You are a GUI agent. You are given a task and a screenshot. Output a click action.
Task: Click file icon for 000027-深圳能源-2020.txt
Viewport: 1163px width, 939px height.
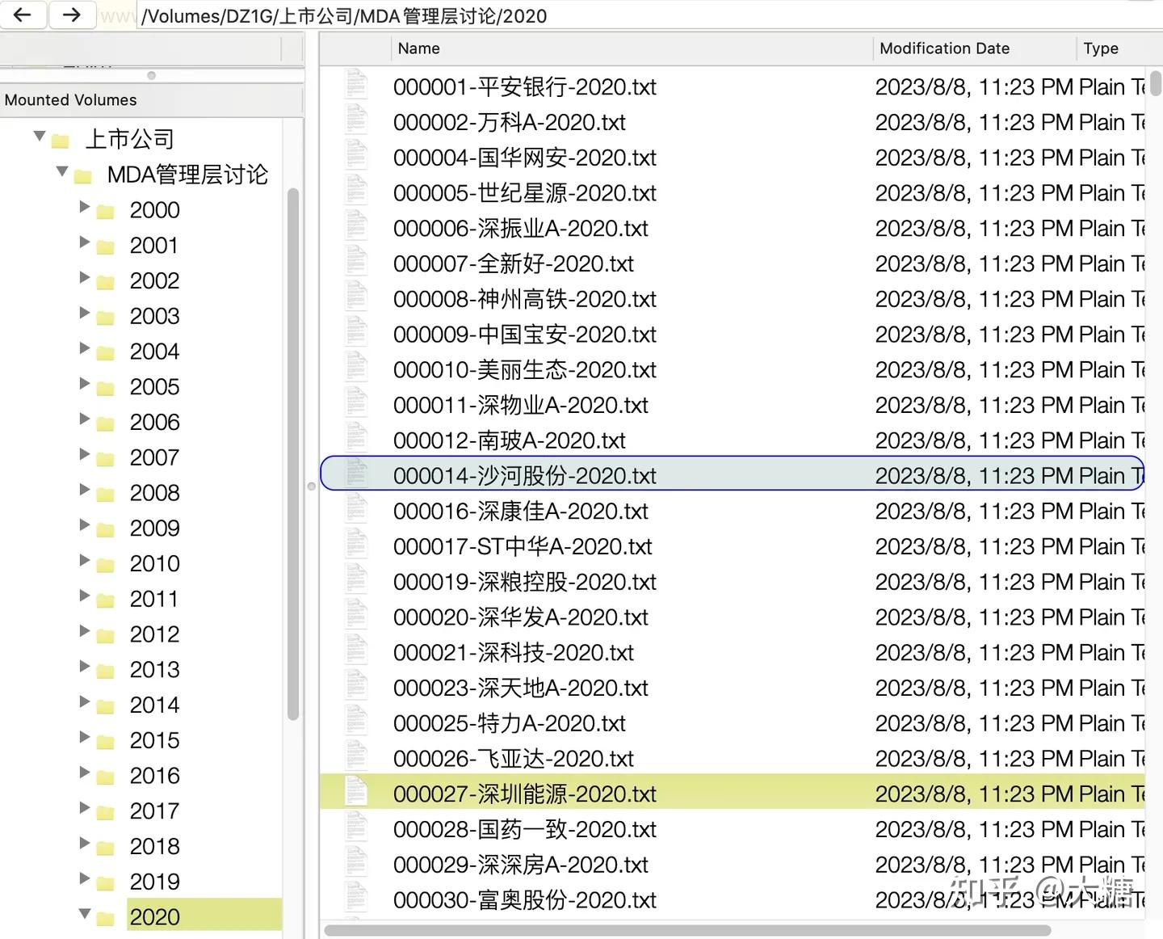tap(356, 792)
